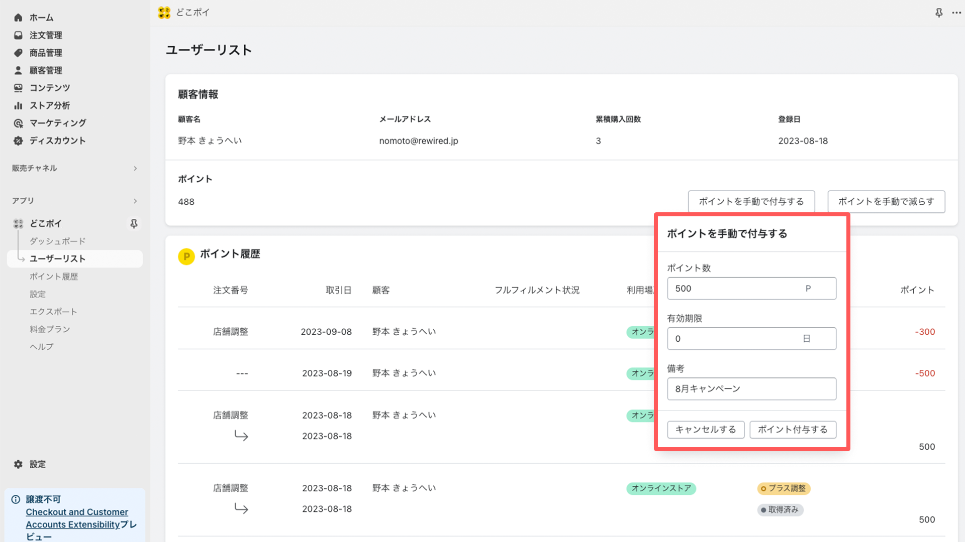Expand the 販売チャネル section chevron
This screenshot has height=542, width=965.
pyautogui.click(x=135, y=168)
